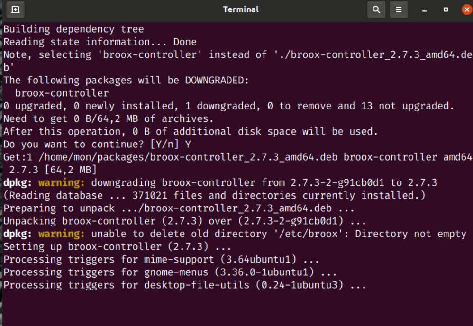Click the 'desktop-file-utils' triggers line
This screenshot has width=473, height=326.
pyautogui.click(x=185, y=285)
